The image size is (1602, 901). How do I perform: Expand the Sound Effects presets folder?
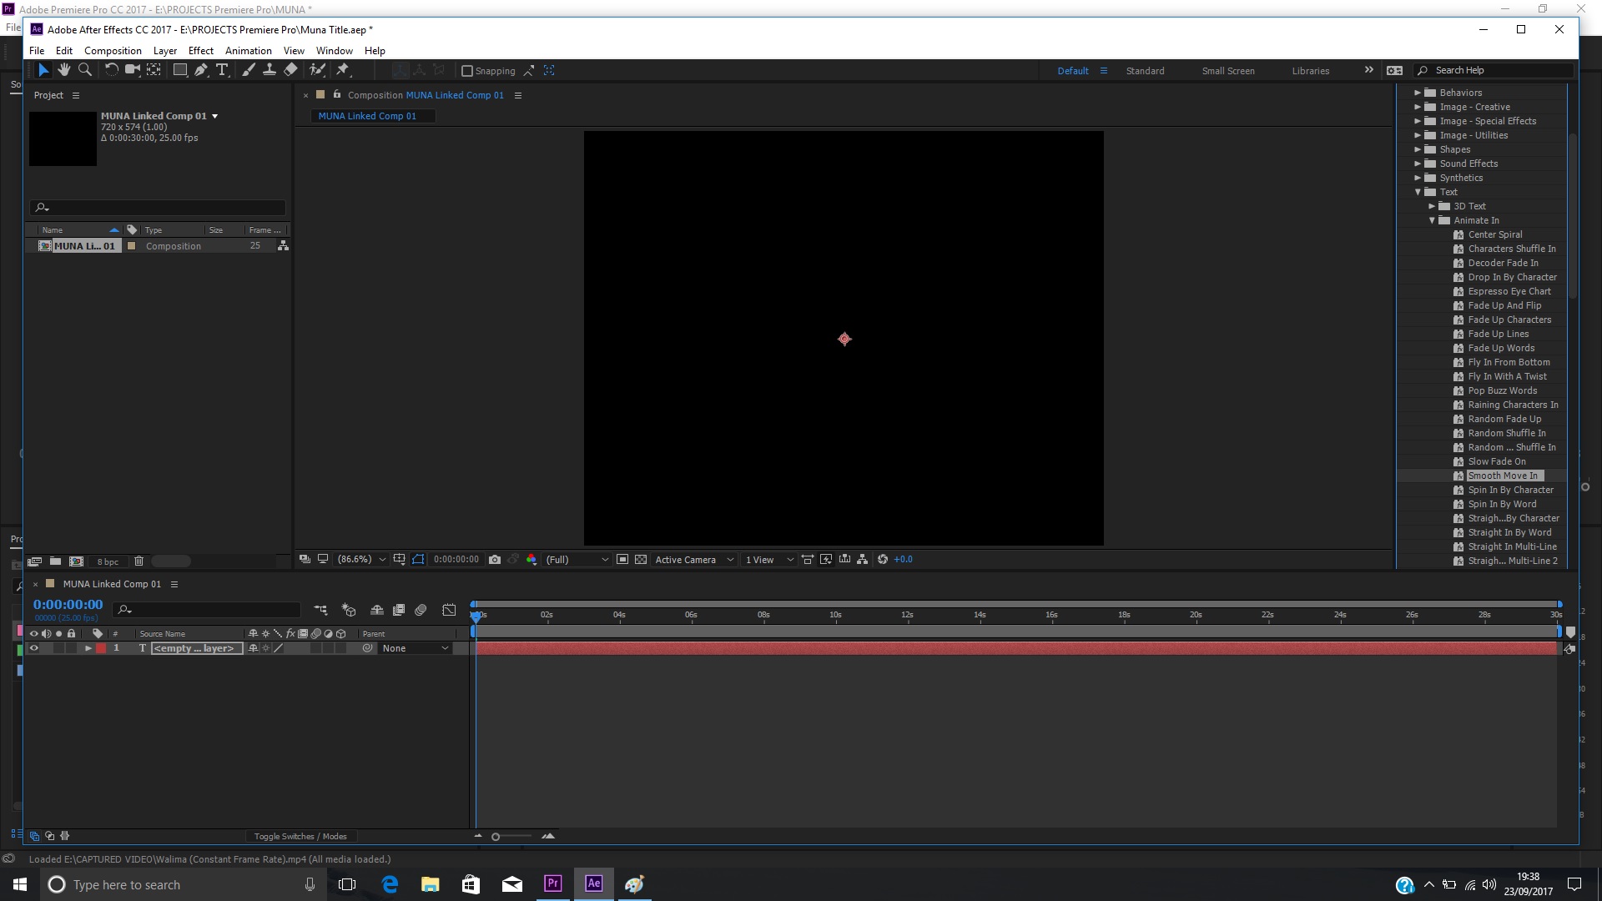pos(1418,164)
